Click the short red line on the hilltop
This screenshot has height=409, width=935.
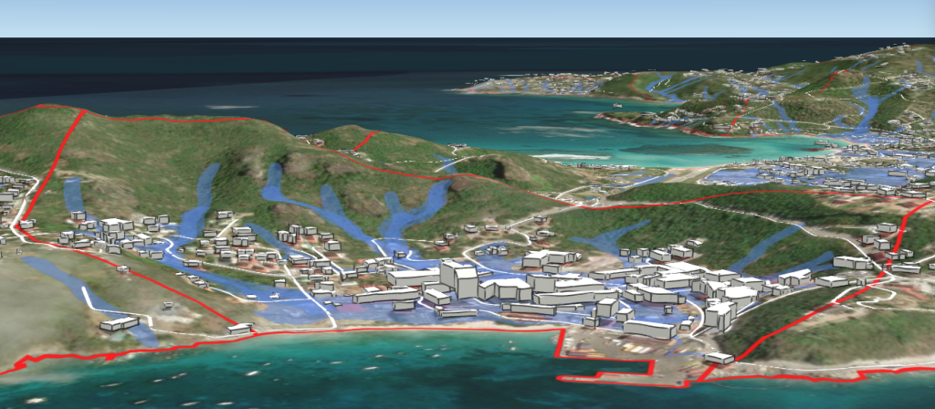point(365,140)
